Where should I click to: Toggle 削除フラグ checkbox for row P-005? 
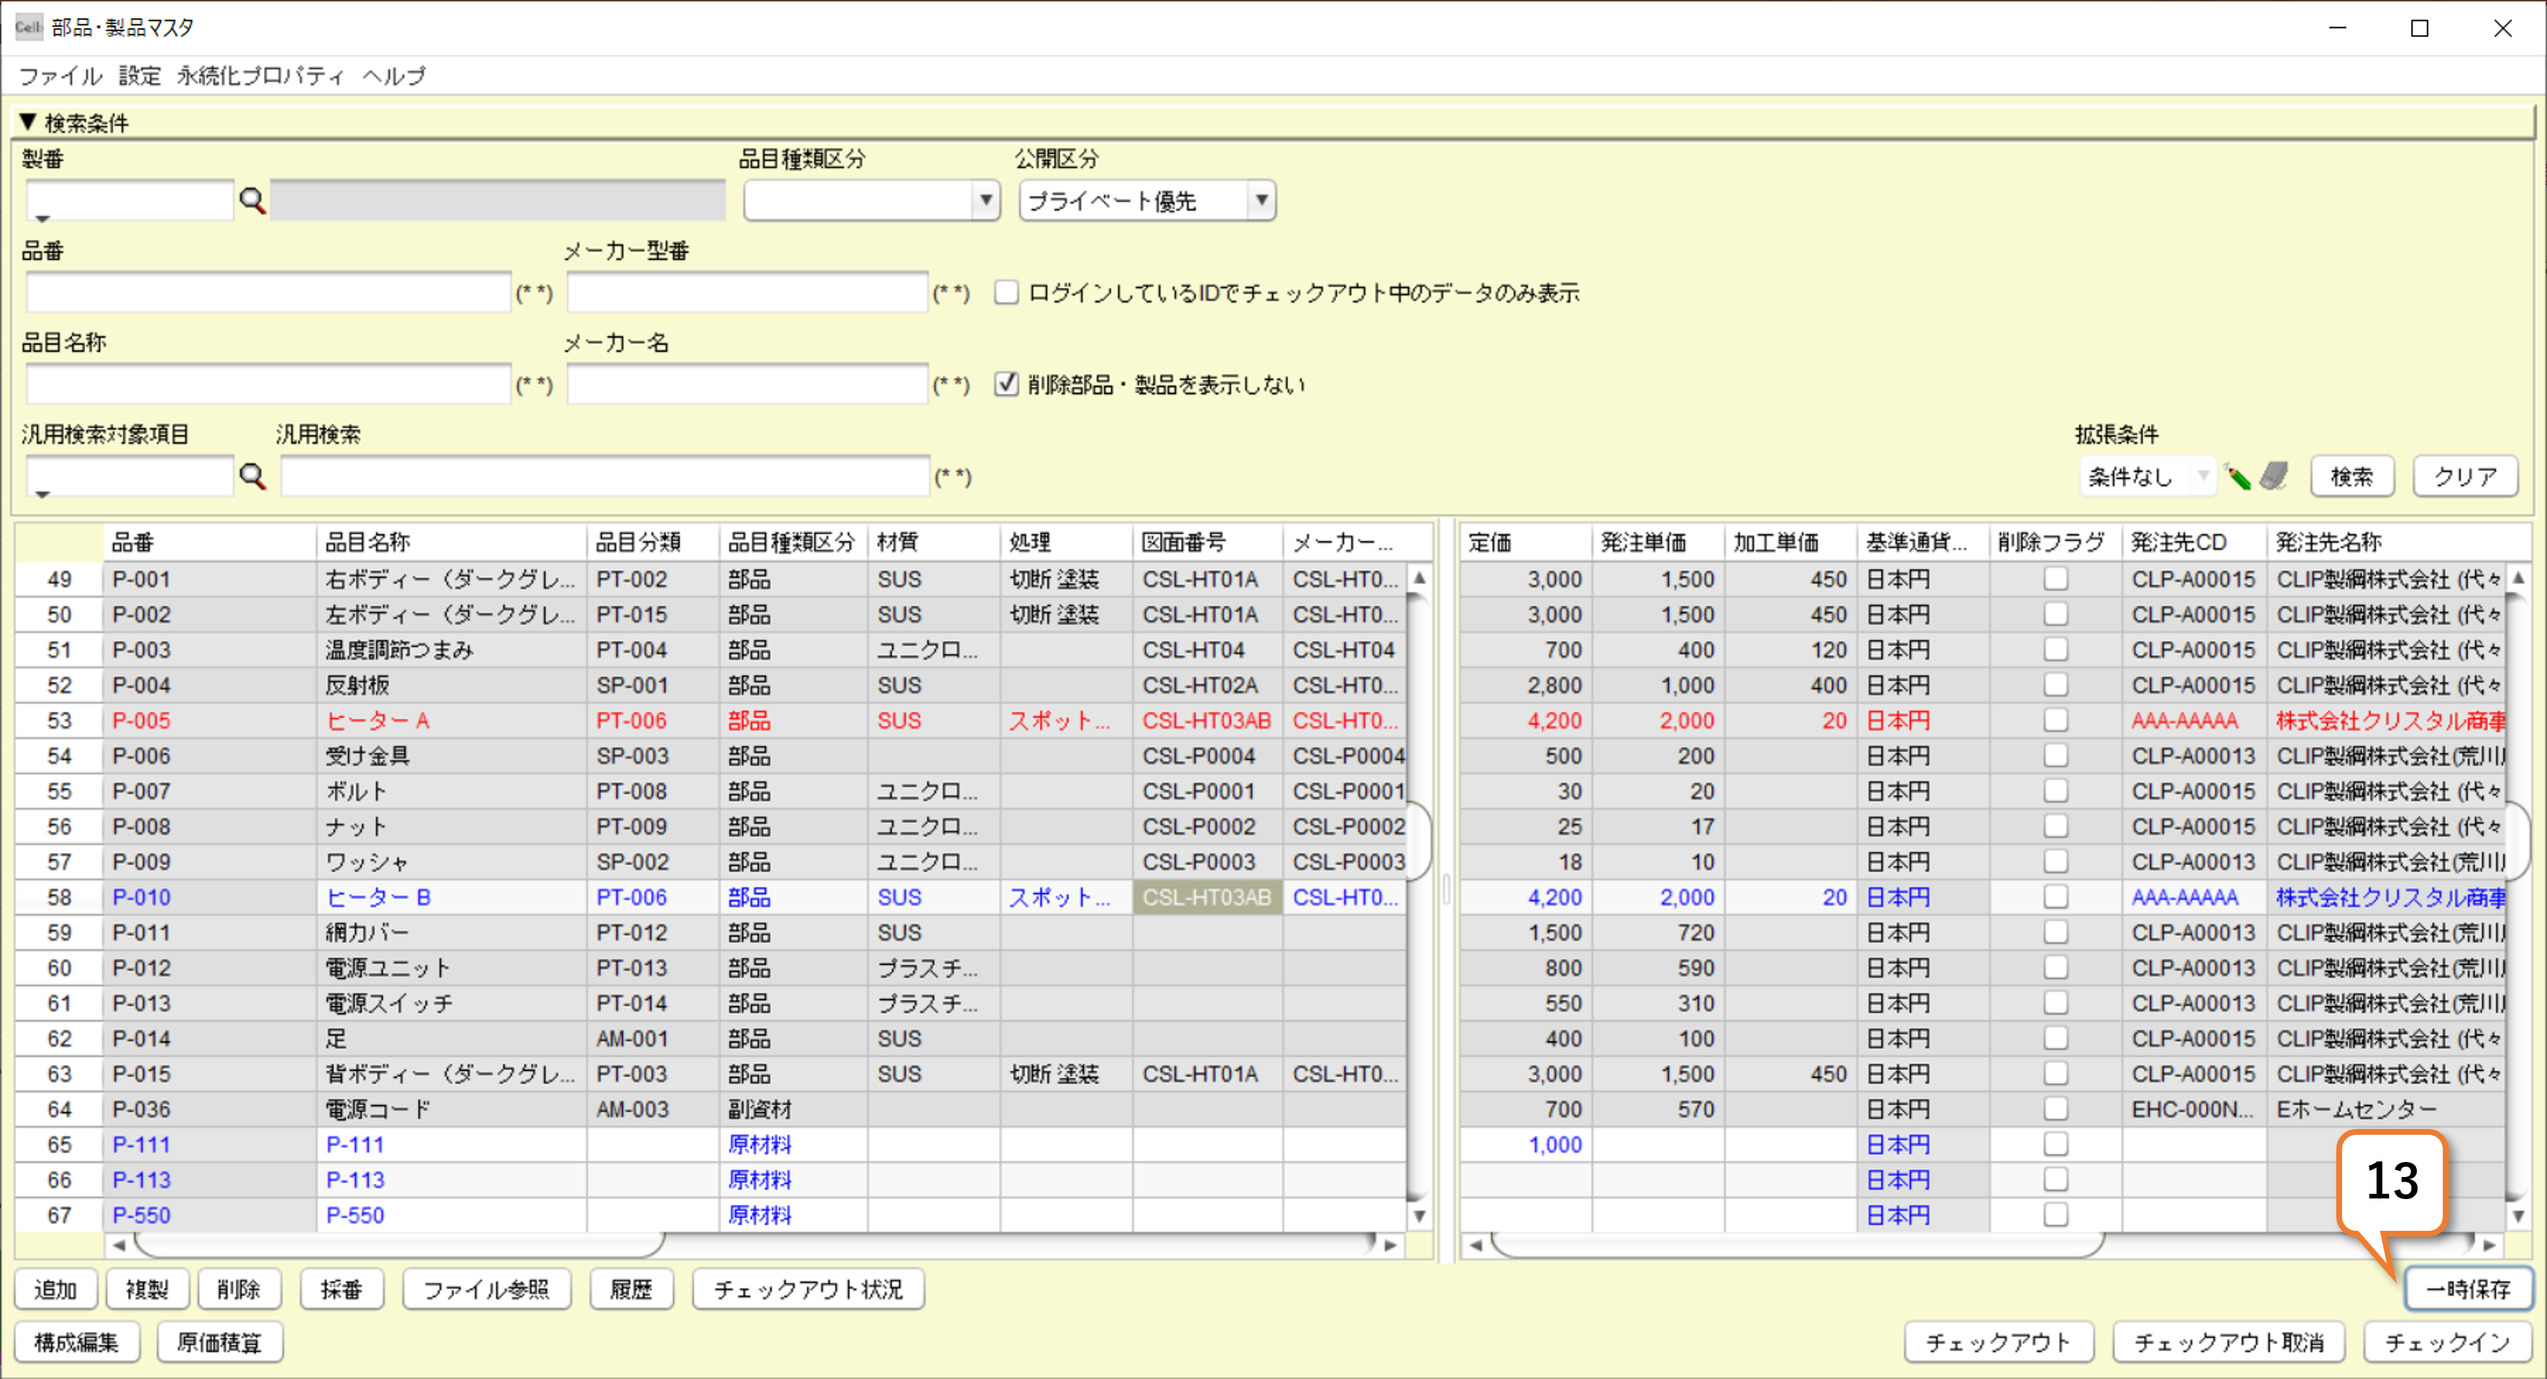coord(2056,720)
